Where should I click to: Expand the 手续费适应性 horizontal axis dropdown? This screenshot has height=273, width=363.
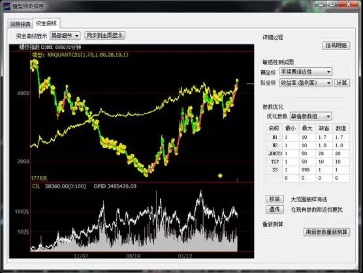[x=306, y=72]
